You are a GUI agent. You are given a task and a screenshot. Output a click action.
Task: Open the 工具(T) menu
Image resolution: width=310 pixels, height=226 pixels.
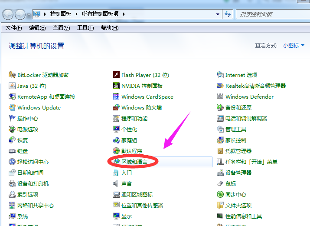[x=85, y=28]
